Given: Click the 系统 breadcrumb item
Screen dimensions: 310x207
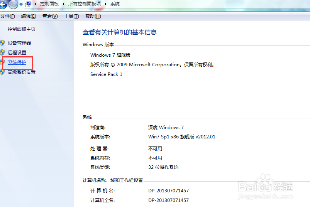Looking at the screenshot, I should (x=115, y=4).
